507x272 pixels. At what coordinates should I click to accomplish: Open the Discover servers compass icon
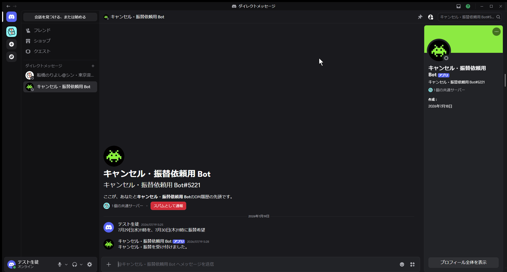pos(12,57)
